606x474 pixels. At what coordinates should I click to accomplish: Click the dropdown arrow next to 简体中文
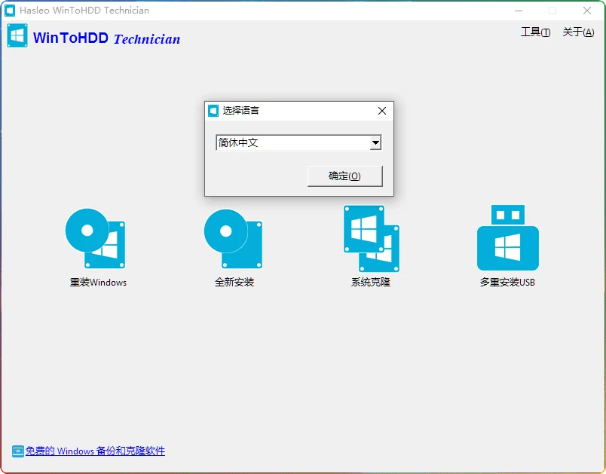[x=375, y=142]
